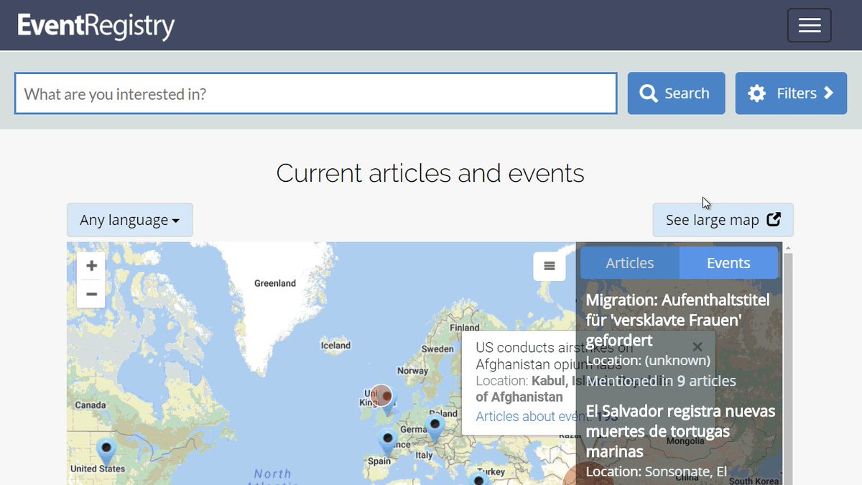Viewport: 862px width, 485px height.
Task: Switch to the Events tab
Action: click(728, 263)
